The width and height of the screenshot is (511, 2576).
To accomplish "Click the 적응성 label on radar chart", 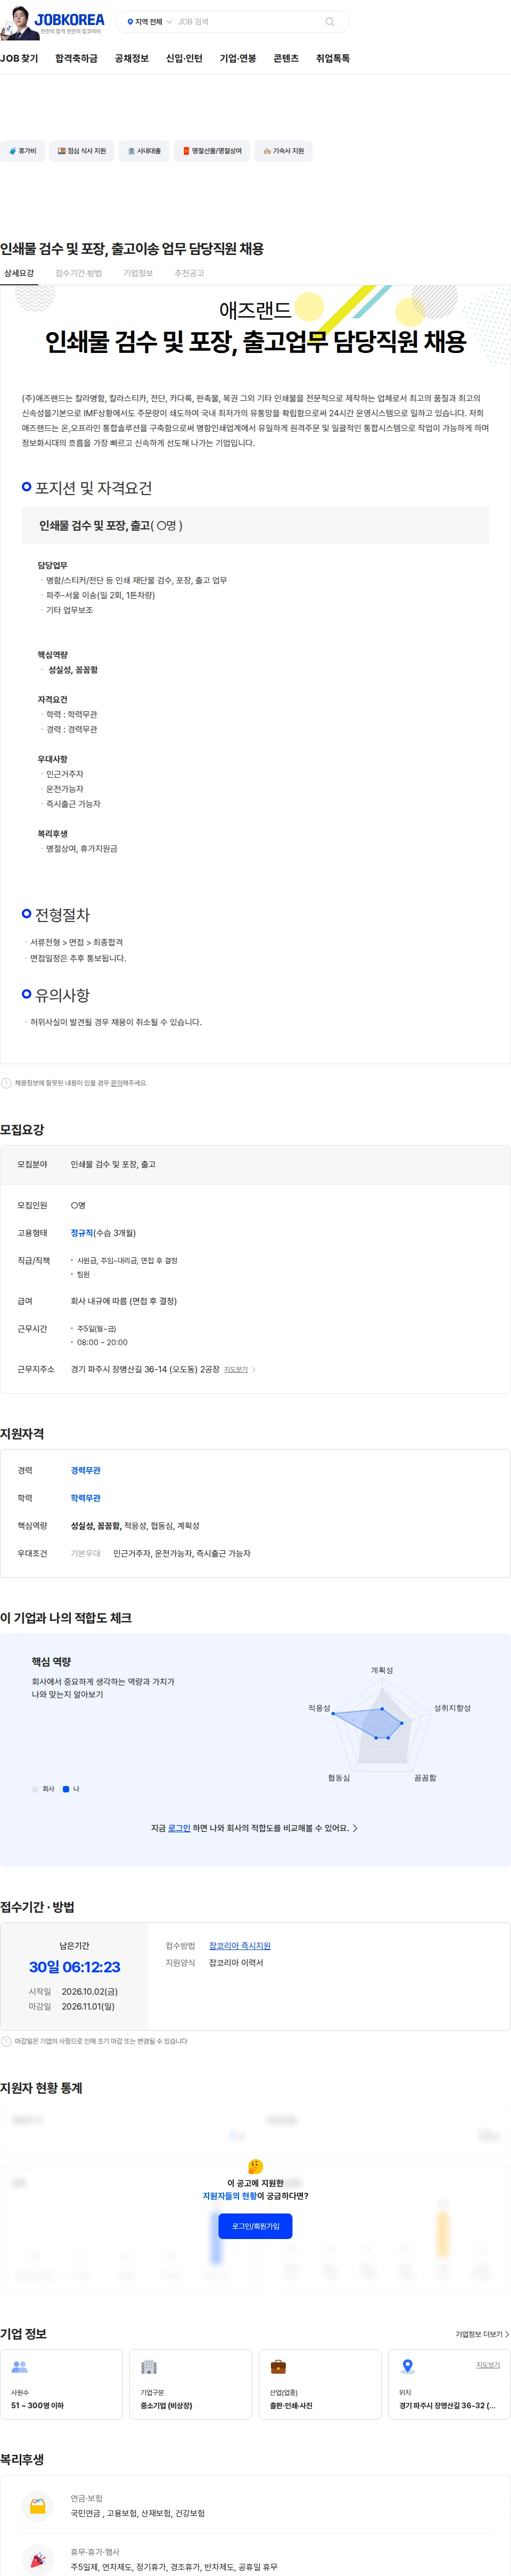I will pyautogui.click(x=319, y=1708).
